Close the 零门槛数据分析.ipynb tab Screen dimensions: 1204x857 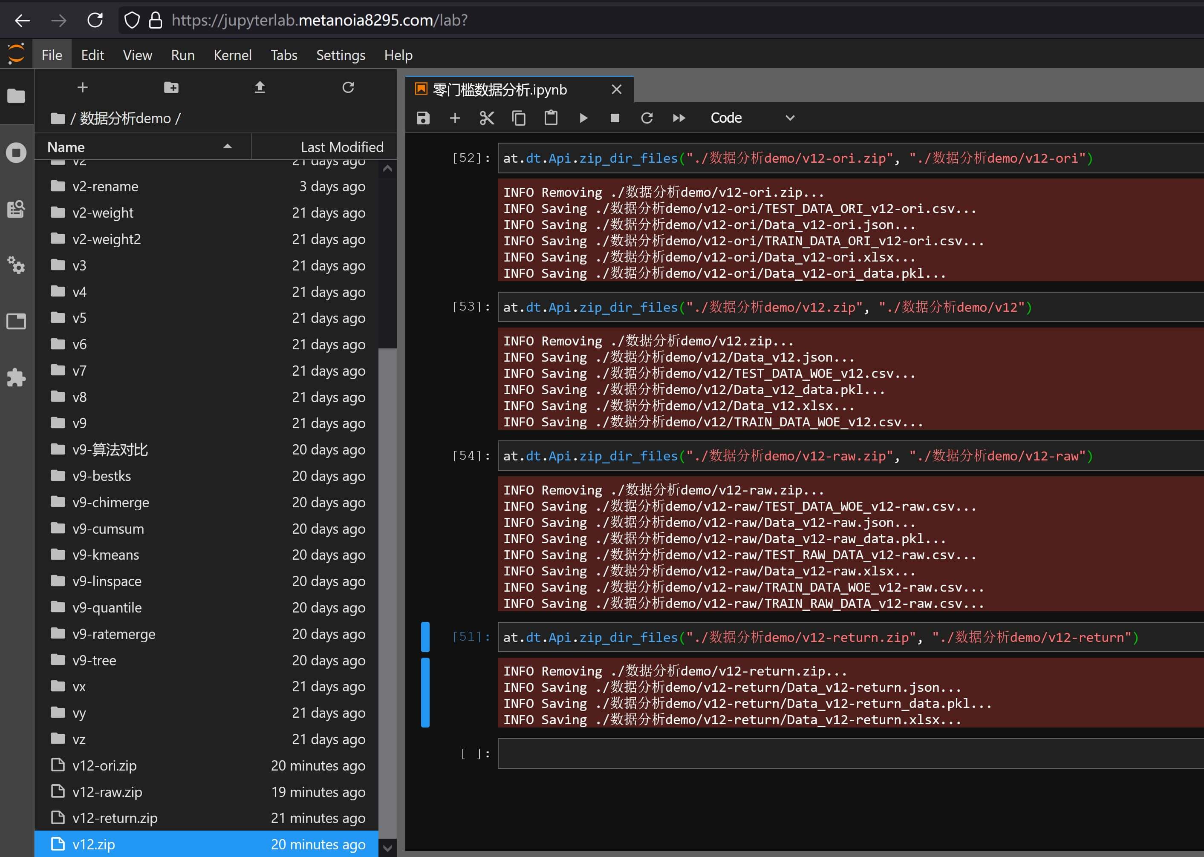coord(616,90)
